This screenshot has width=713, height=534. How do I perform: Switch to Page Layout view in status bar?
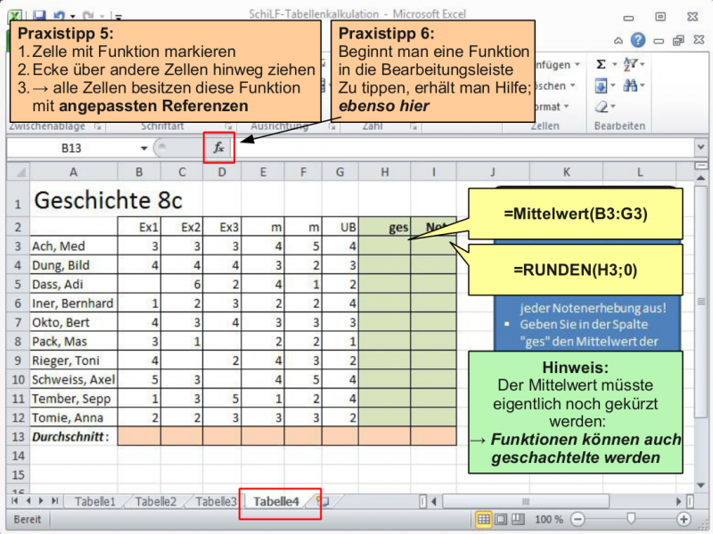click(x=499, y=520)
